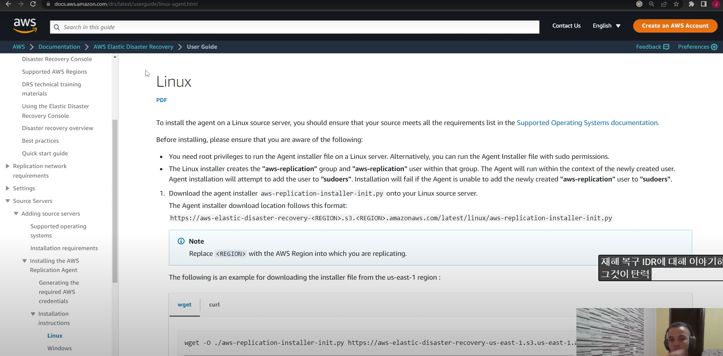Open the browser profile avatar
Image resolution: width=723 pixels, height=356 pixels.
[716, 4]
